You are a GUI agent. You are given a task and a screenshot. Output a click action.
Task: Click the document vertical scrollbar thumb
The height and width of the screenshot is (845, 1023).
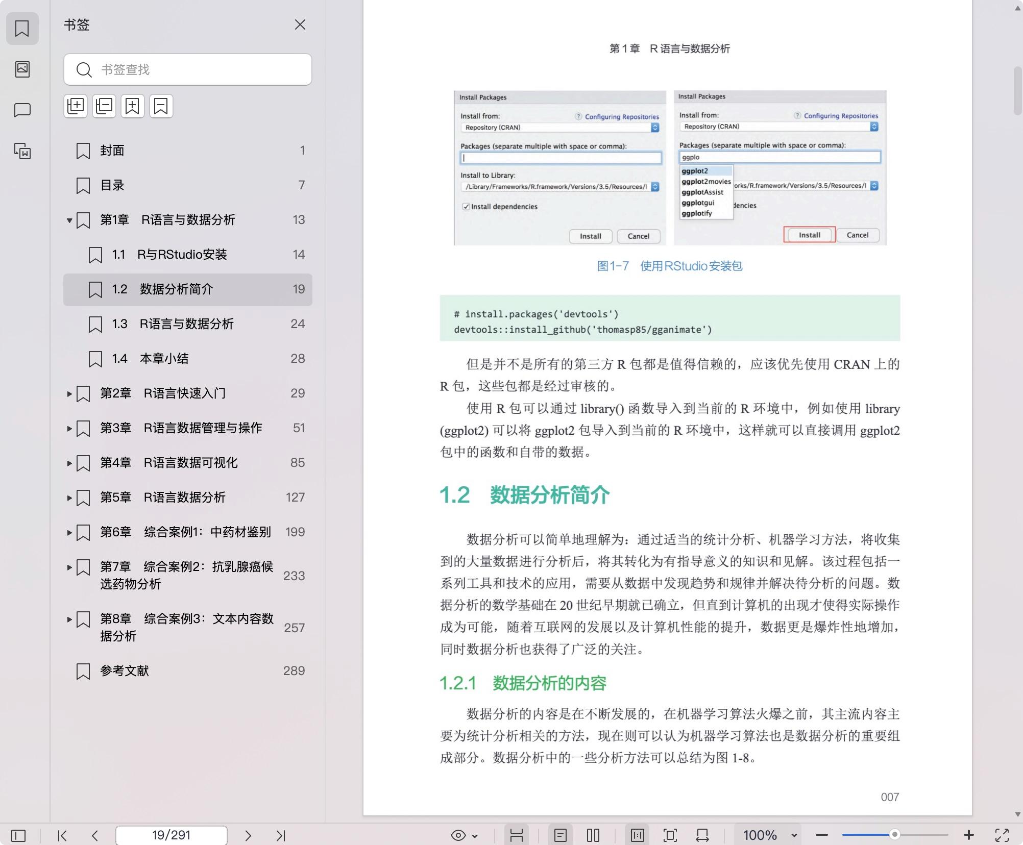click(1017, 90)
